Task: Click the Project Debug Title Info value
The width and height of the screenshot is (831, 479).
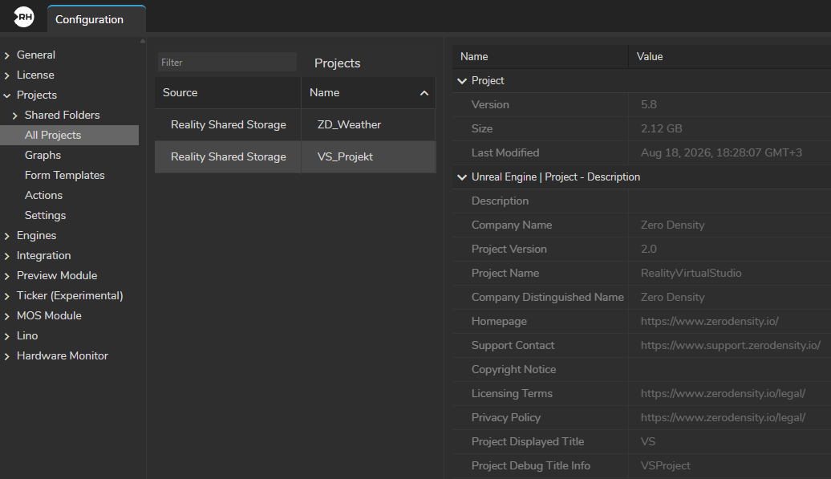Action: (666, 465)
